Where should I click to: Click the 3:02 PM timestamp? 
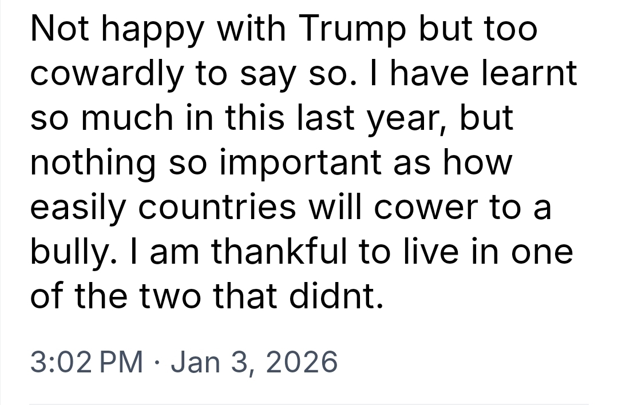tap(86, 362)
